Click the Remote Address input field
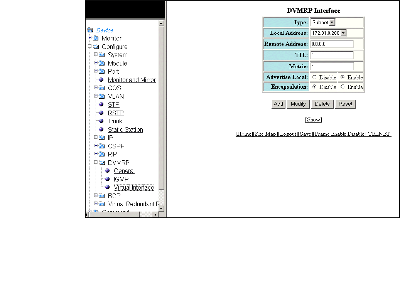The image size is (400, 306). coord(332,44)
